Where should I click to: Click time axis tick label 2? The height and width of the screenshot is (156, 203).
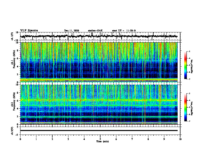[52, 139]
